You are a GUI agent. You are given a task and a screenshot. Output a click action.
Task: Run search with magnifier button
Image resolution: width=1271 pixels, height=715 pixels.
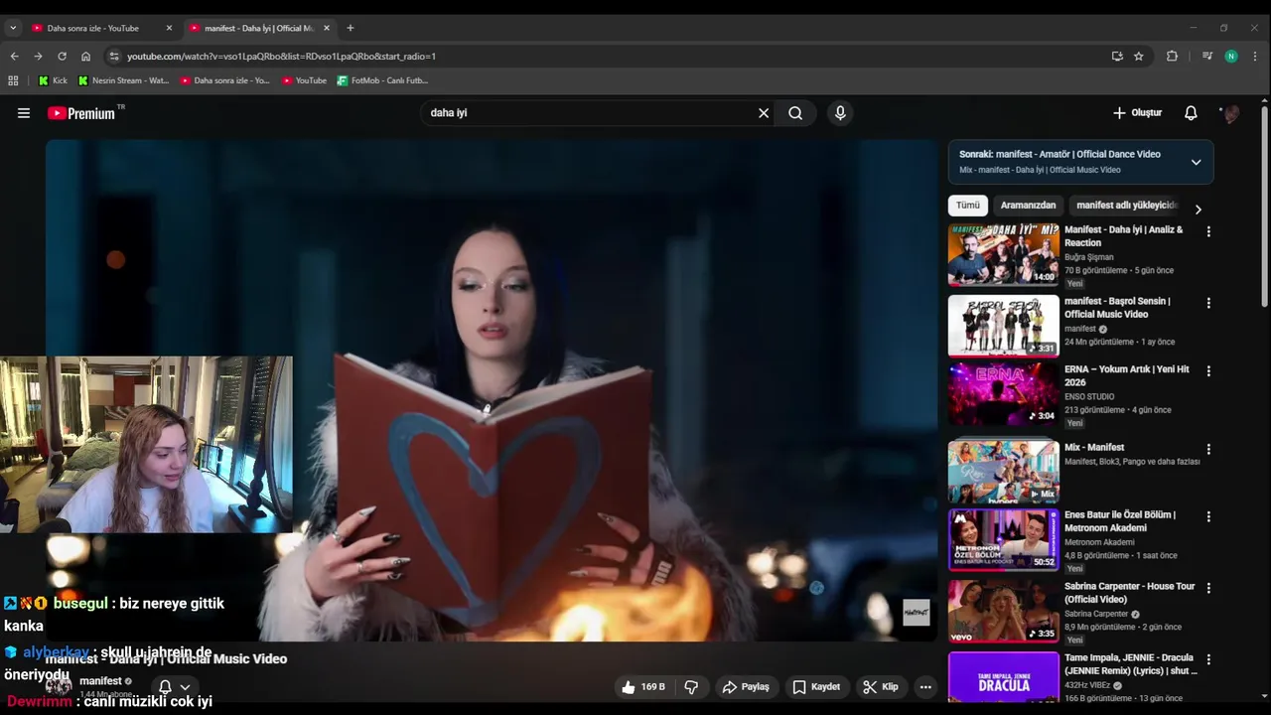795,113
